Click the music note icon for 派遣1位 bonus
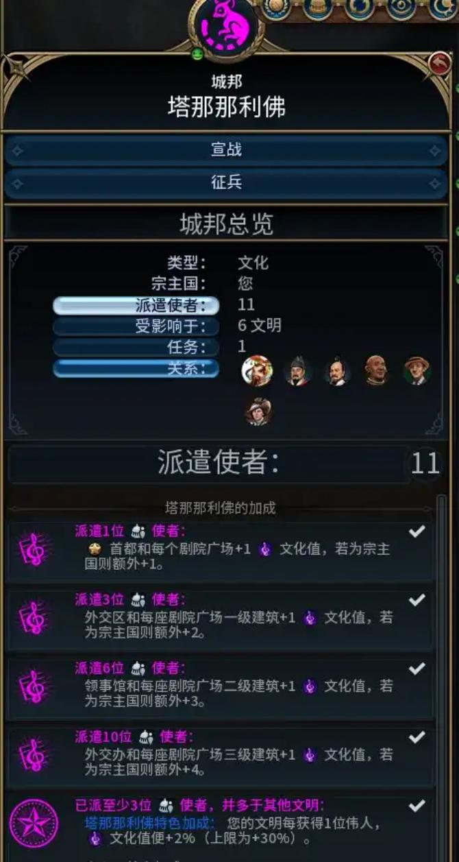This screenshot has width=459, height=862. coord(32,549)
